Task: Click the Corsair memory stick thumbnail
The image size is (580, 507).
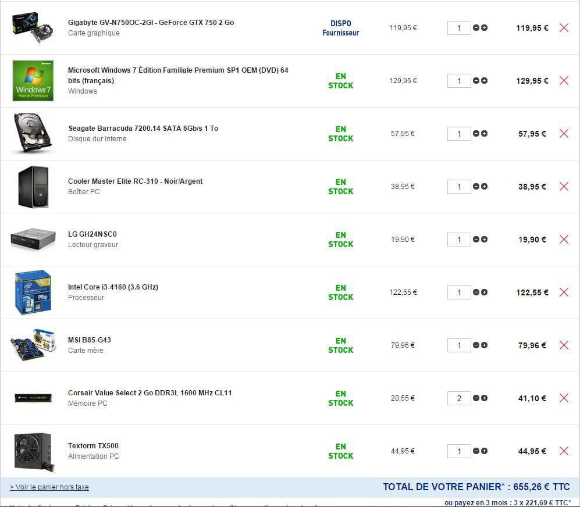Action: pyautogui.click(x=33, y=398)
